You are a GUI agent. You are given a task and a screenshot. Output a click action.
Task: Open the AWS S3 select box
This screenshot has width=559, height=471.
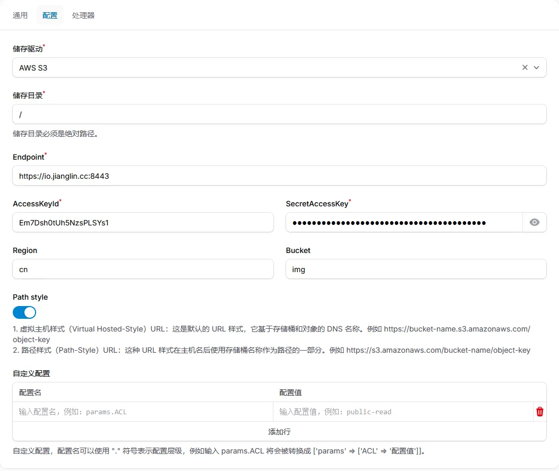(x=265, y=67)
